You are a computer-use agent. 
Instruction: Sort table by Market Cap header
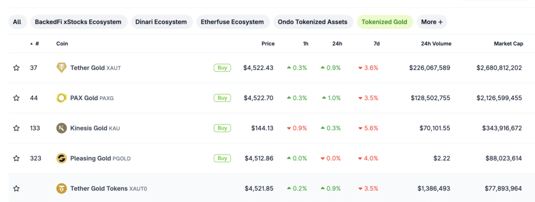point(508,44)
